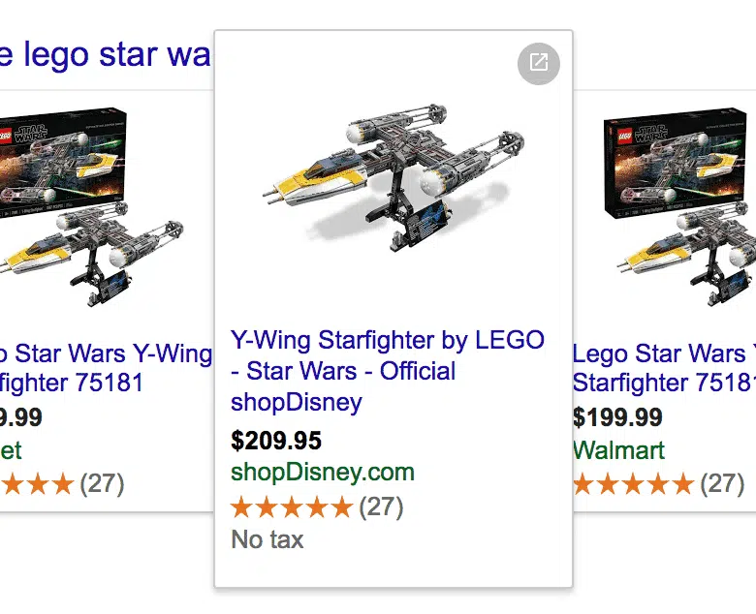
Task: Click the price on the left product card
Action: click(x=21, y=417)
